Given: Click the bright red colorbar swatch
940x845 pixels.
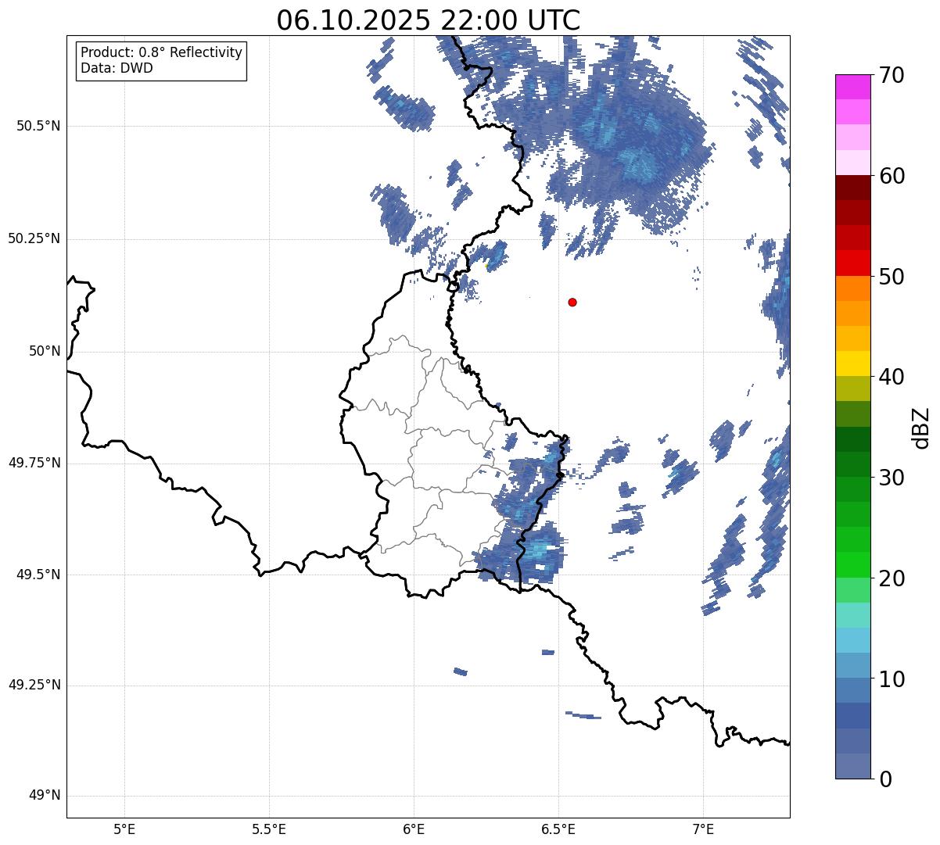Looking at the screenshot, I should [x=852, y=263].
